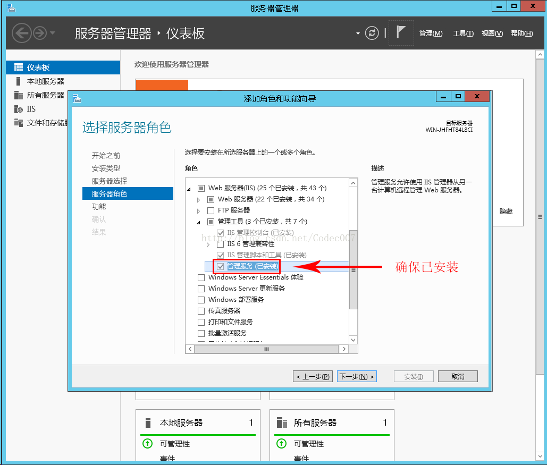The height and width of the screenshot is (465, 547).
Task: Click the back navigation arrow icon
Action: point(22,33)
